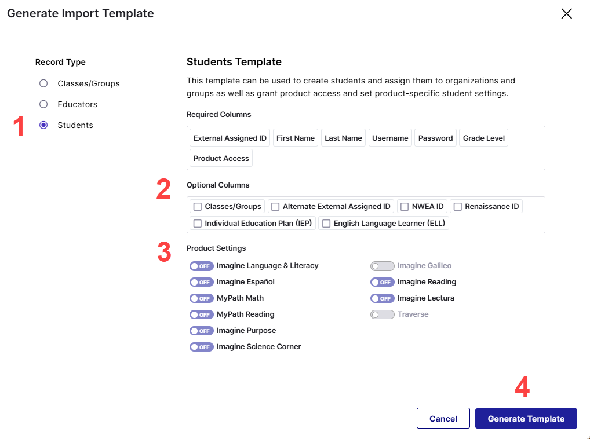Screen dimensions: 590x439
Task: Check the NWEA ID checkbox
Action: point(405,207)
